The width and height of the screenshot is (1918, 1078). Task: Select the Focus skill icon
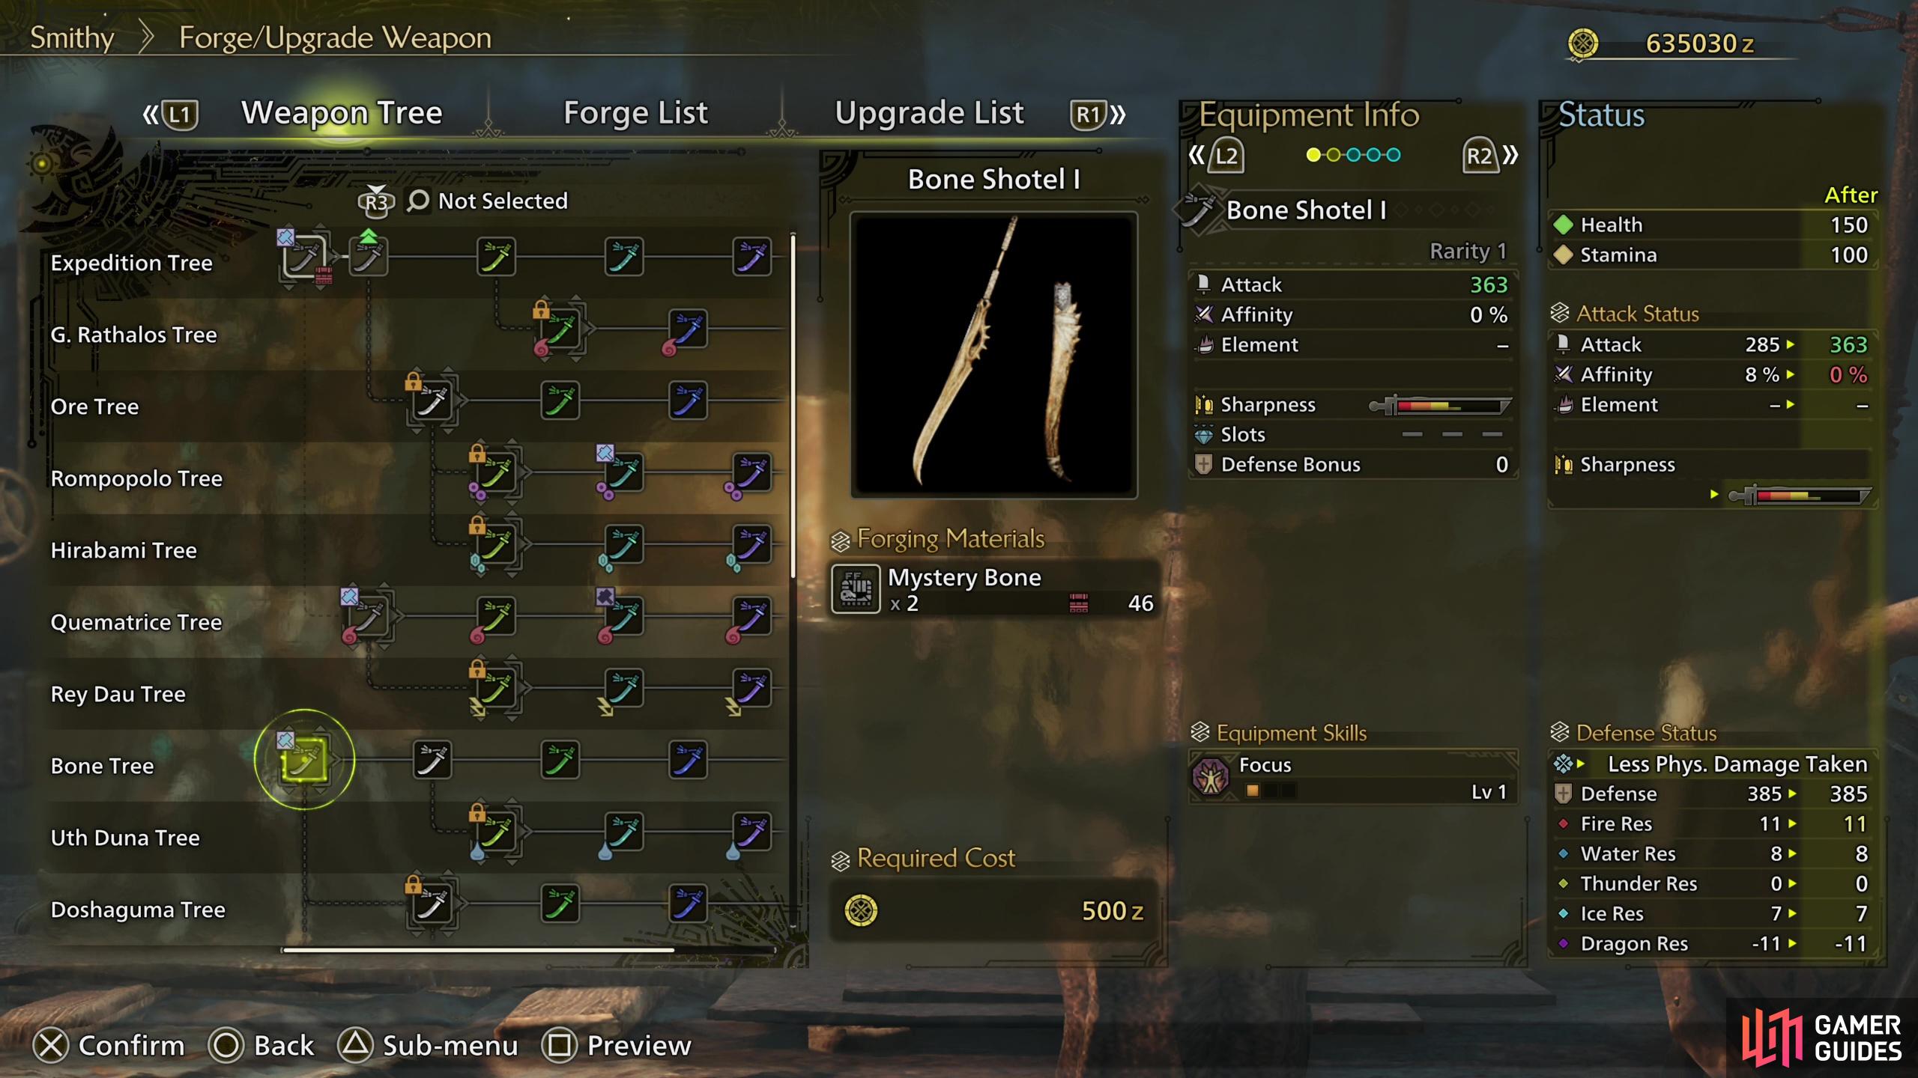click(x=1211, y=777)
